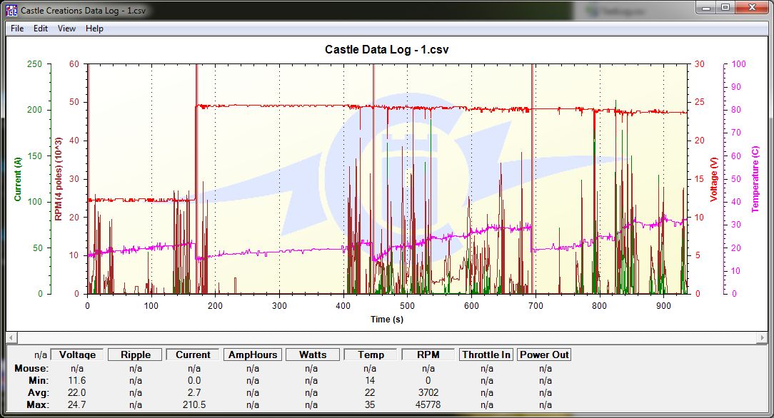
Task: Click the 'Max:' row label
Action: tap(38, 404)
